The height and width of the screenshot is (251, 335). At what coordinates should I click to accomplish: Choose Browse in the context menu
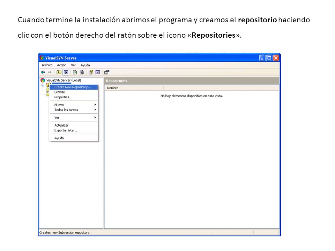(x=74, y=92)
